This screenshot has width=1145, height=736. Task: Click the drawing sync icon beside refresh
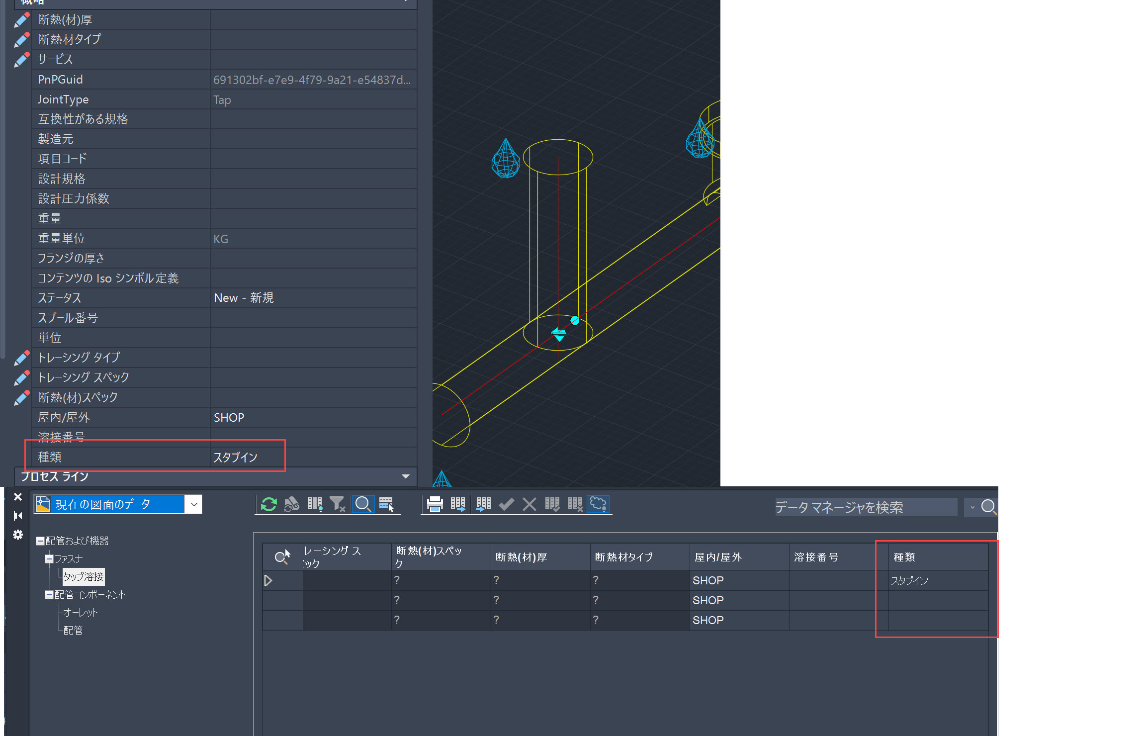[291, 504]
